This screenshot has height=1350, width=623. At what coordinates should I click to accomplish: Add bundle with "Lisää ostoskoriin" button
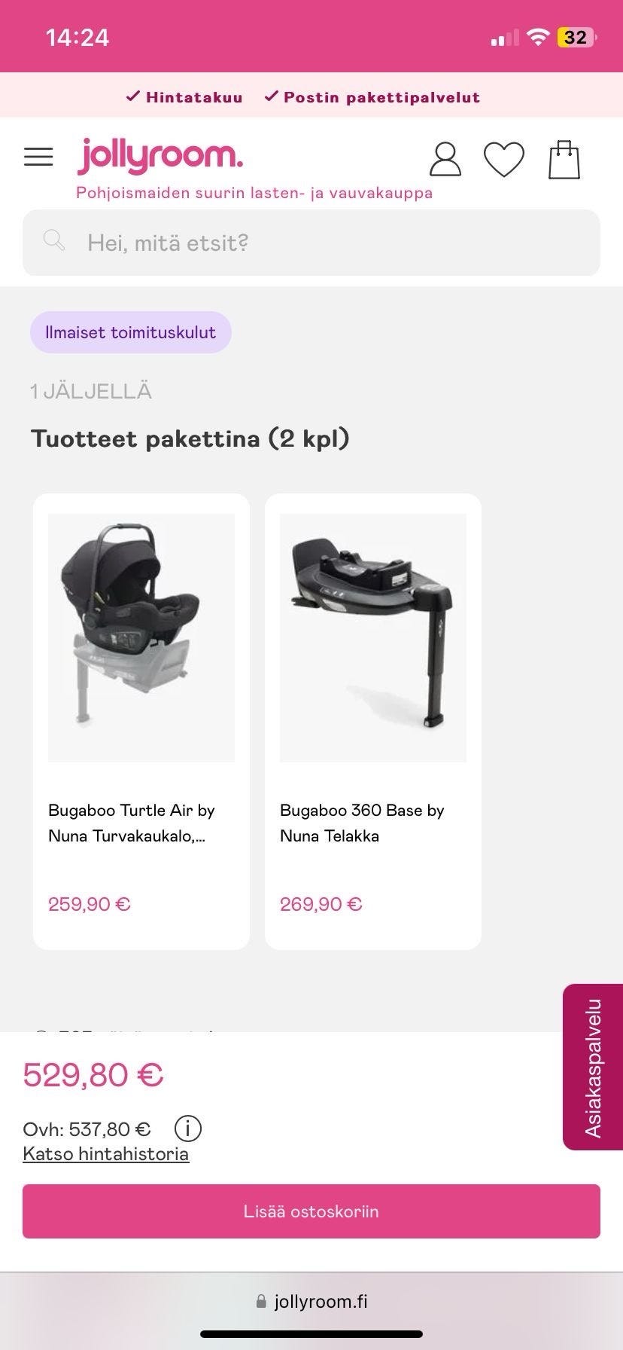311,1211
